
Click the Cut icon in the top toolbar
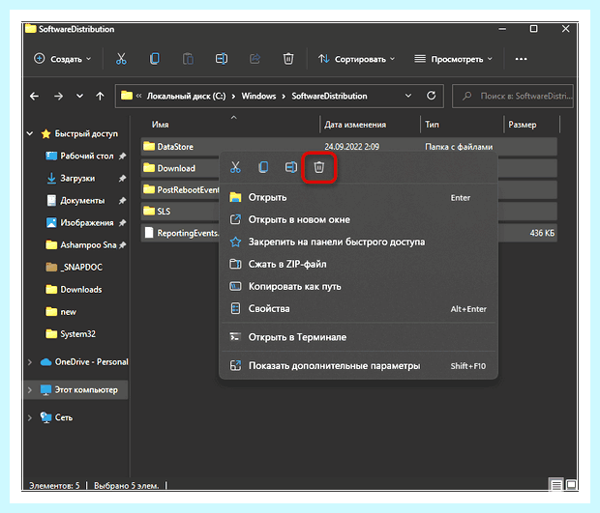121,59
